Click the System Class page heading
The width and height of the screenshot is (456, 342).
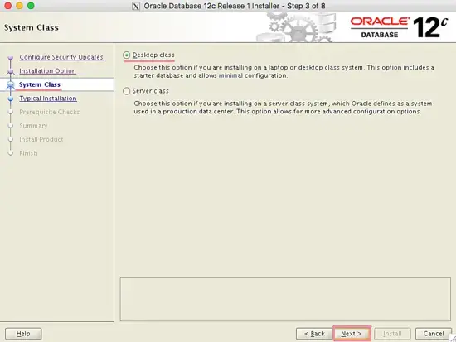click(32, 27)
